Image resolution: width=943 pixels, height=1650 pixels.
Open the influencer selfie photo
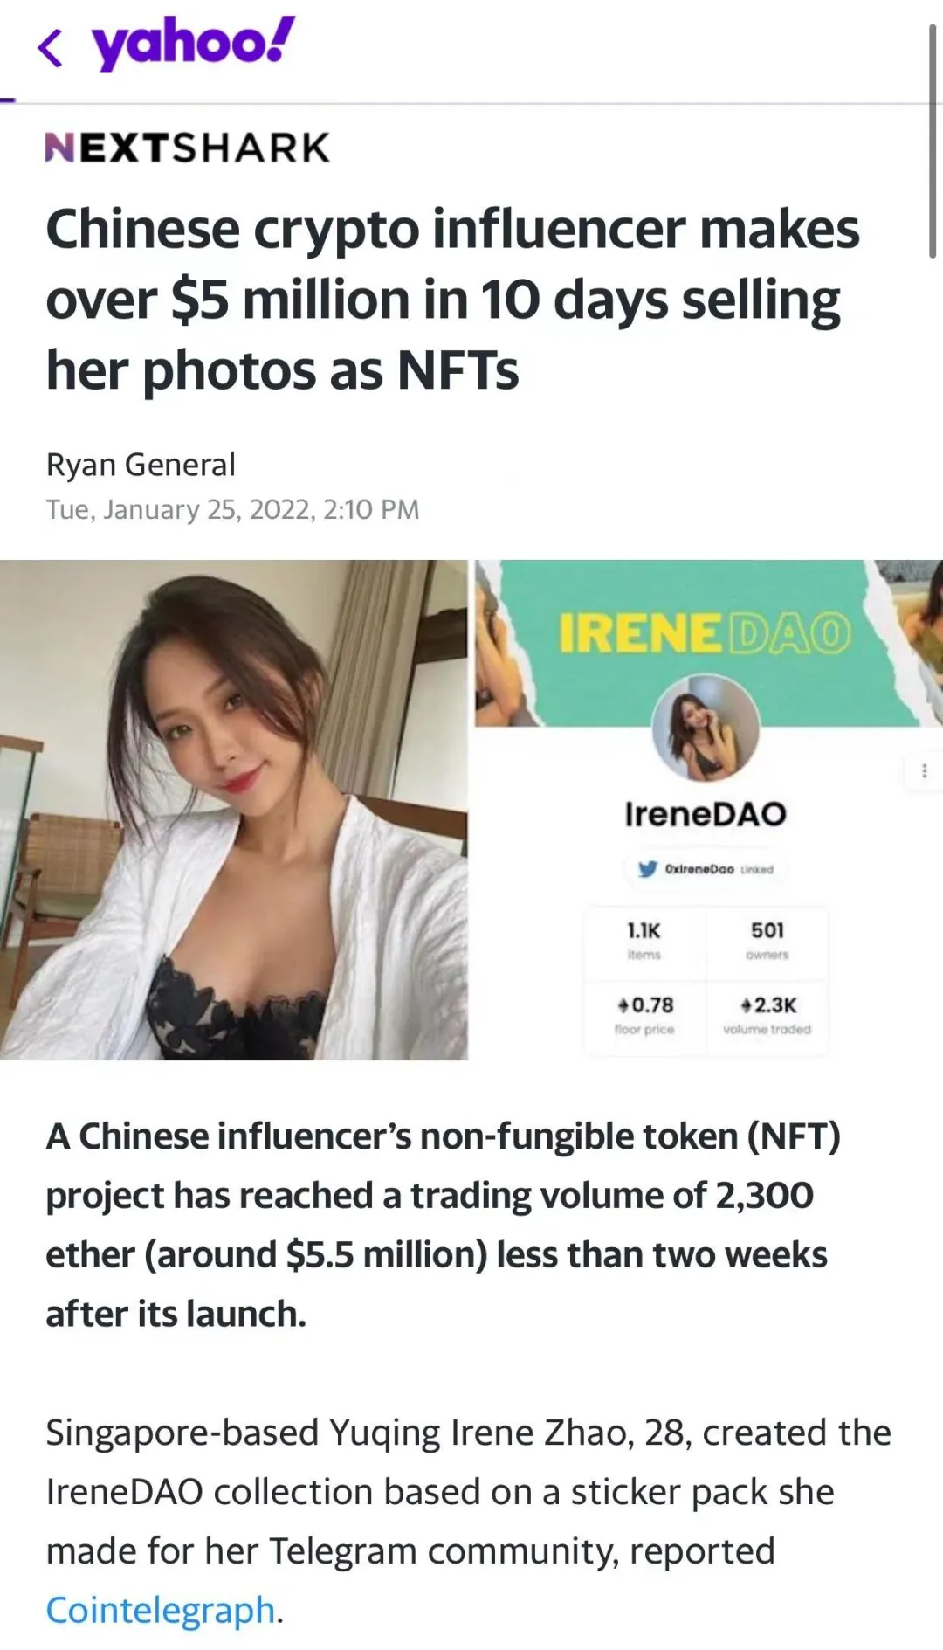click(x=233, y=810)
